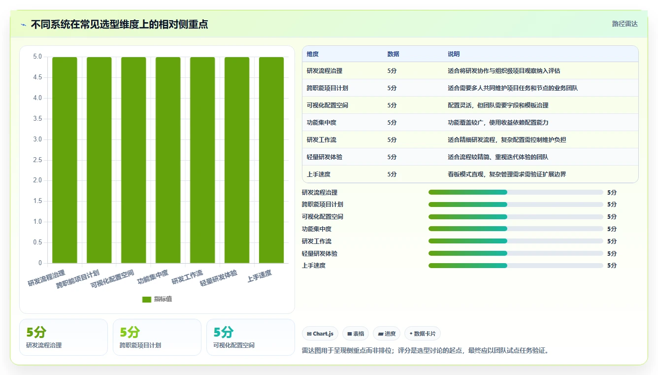658x375 pixels.
Task: Open the 研发流程治理 5分 data card
Action: (x=64, y=337)
